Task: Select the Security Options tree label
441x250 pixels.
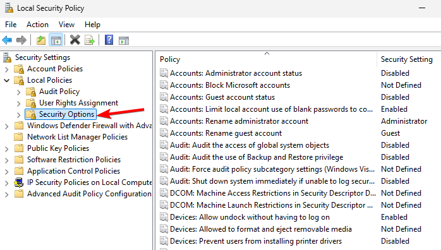Action: 67,114
